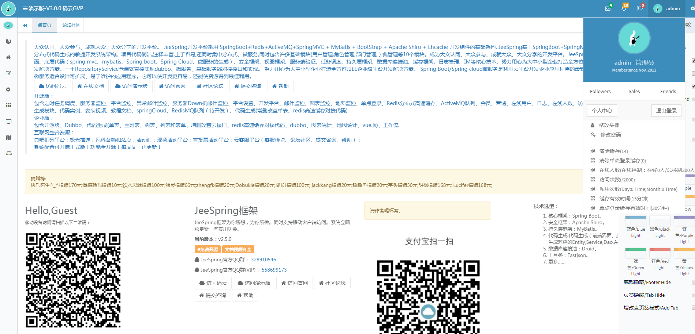Open the balance scale sidebar icon
The height and width of the screenshot is (334, 695).
click(9, 154)
